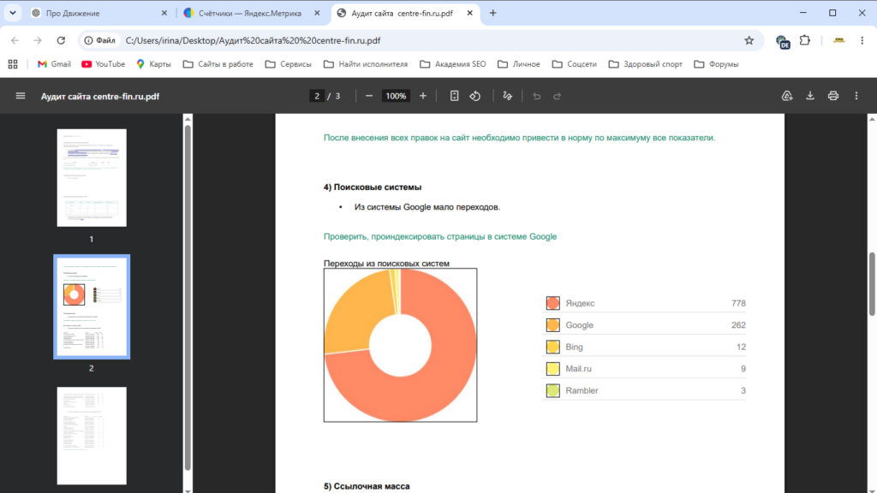The width and height of the screenshot is (877, 493).
Task: Click the heading 4) Поисковые системы
Action: tap(373, 187)
